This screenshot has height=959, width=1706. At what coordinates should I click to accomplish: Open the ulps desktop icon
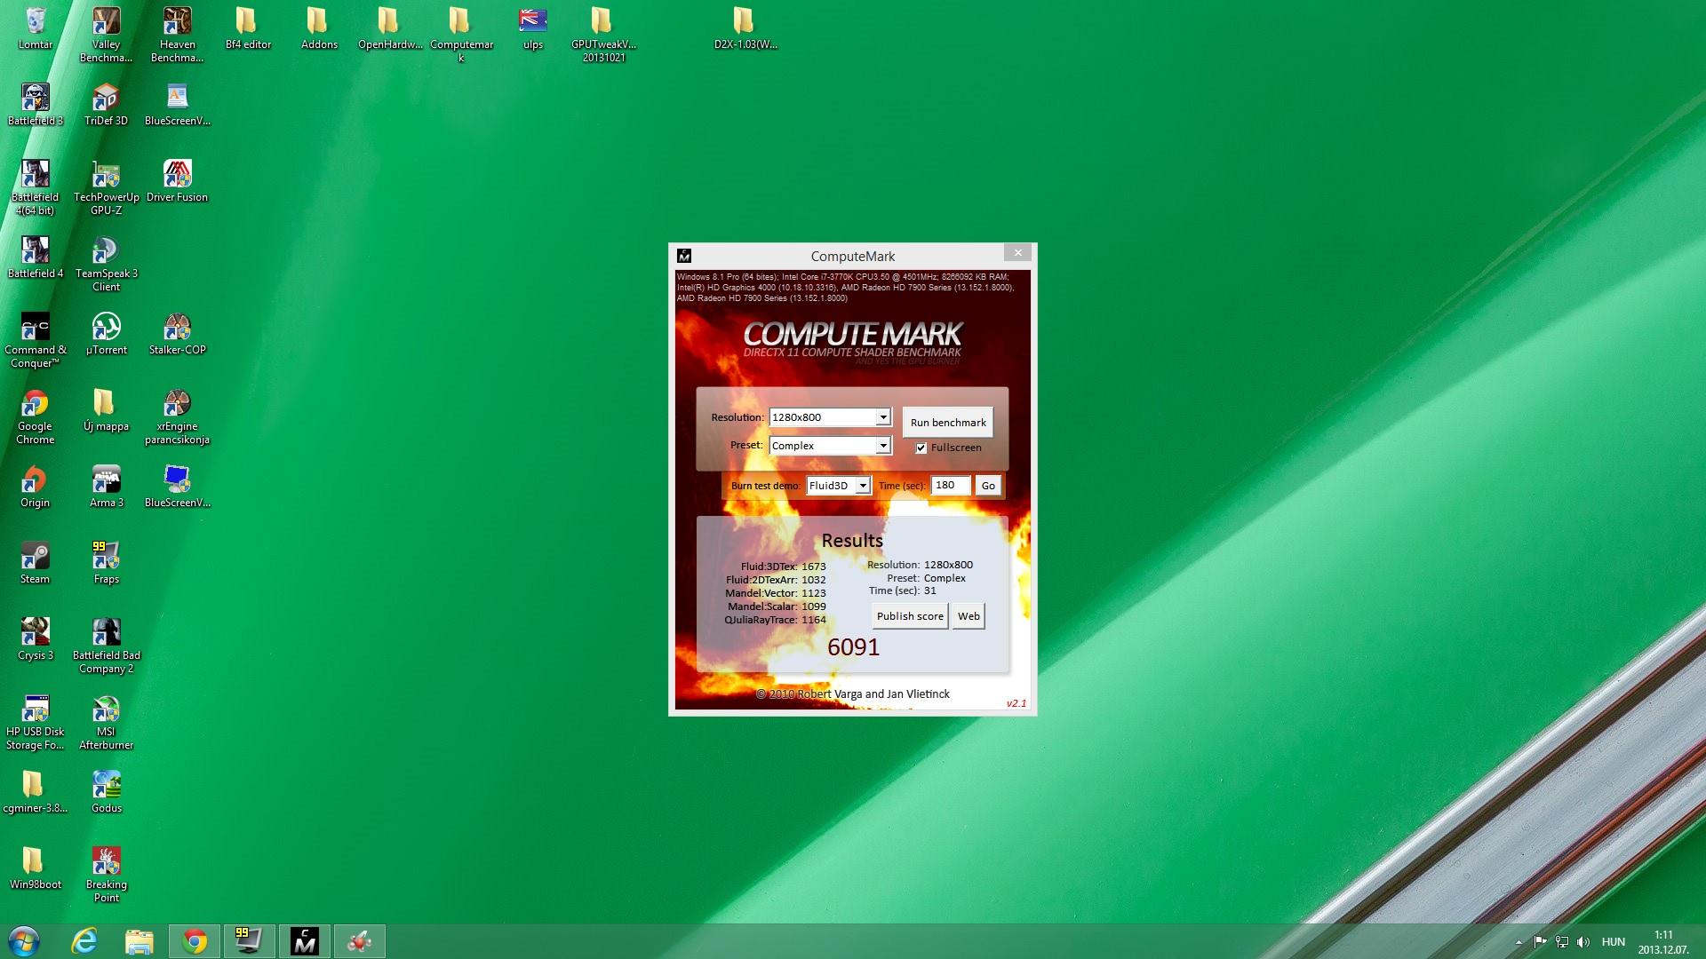[x=532, y=28]
